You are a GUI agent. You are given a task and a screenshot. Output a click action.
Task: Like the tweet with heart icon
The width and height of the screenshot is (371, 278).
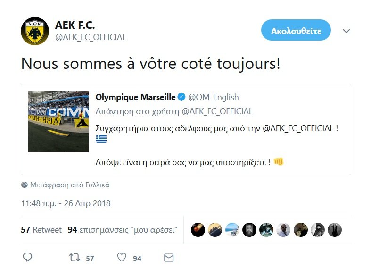(122, 258)
